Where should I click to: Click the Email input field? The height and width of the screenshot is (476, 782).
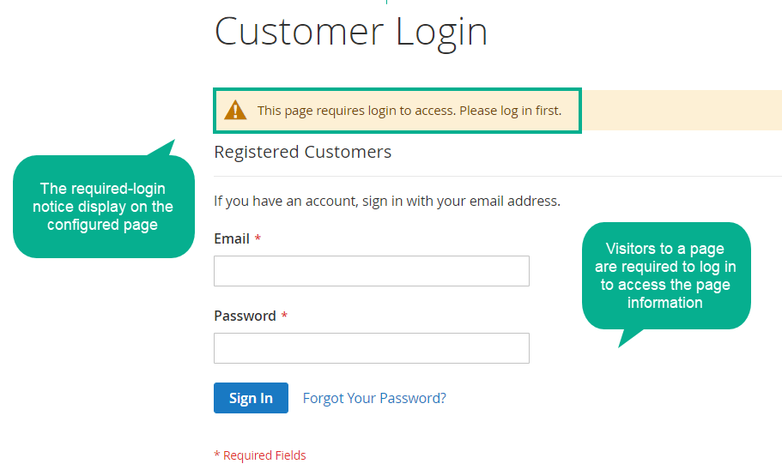tap(372, 271)
